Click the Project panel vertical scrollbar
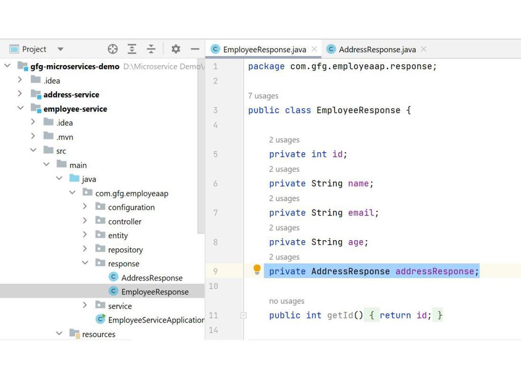Image resolution: width=521 pixels, height=378 pixels. coord(200,146)
